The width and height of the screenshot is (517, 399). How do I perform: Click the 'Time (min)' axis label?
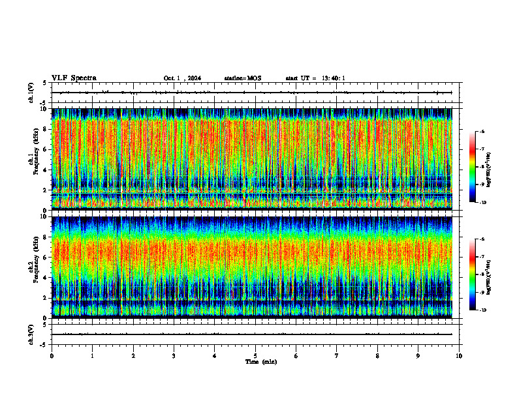pyautogui.click(x=261, y=362)
